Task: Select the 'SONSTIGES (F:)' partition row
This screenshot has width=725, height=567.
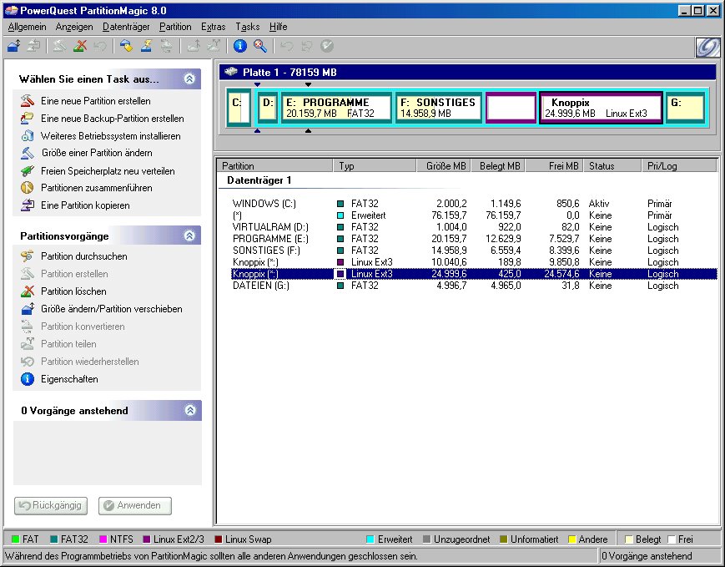Action: (474, 251)
